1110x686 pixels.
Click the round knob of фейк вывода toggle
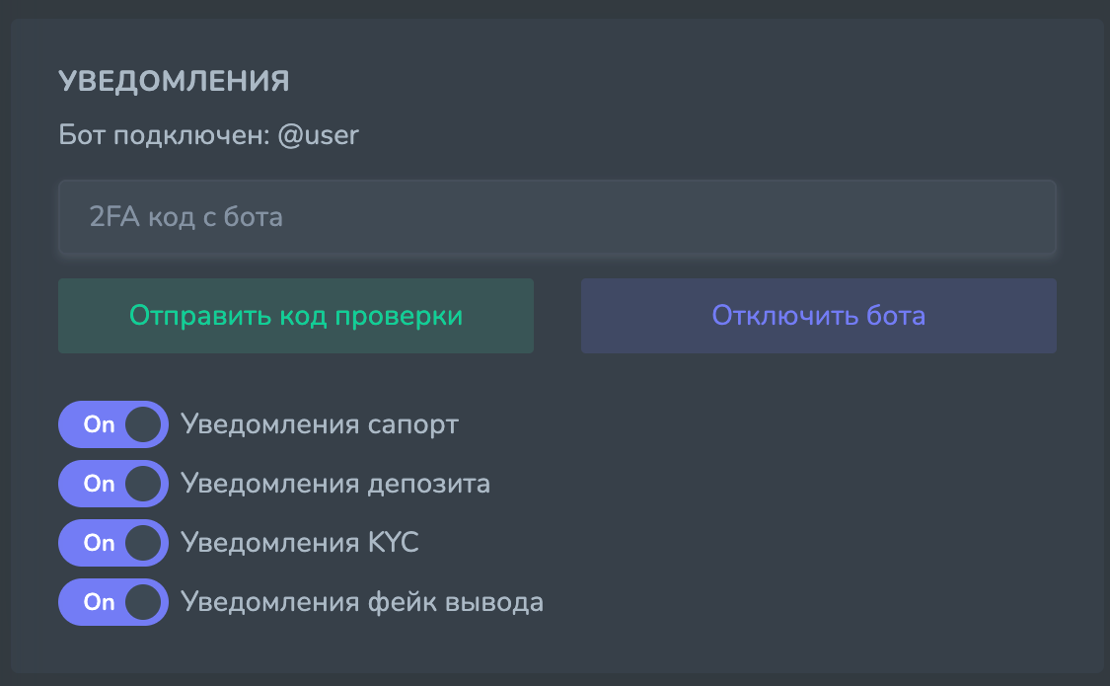143,602
